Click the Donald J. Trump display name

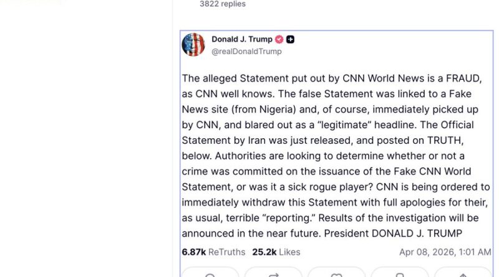(x=242, y=39)
